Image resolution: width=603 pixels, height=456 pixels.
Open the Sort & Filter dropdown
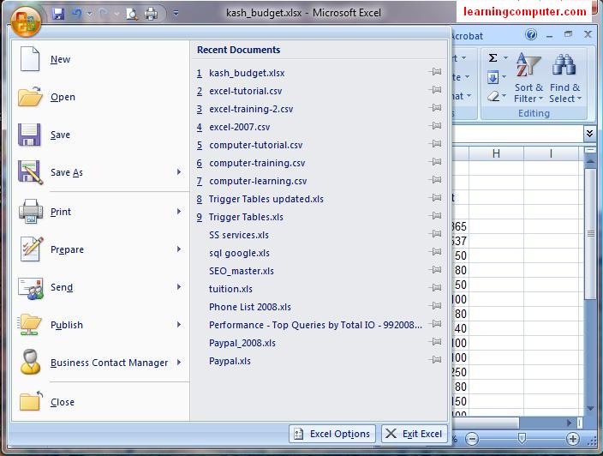point(528,78)
